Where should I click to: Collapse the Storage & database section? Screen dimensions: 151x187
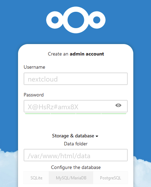tap(75, 136)
